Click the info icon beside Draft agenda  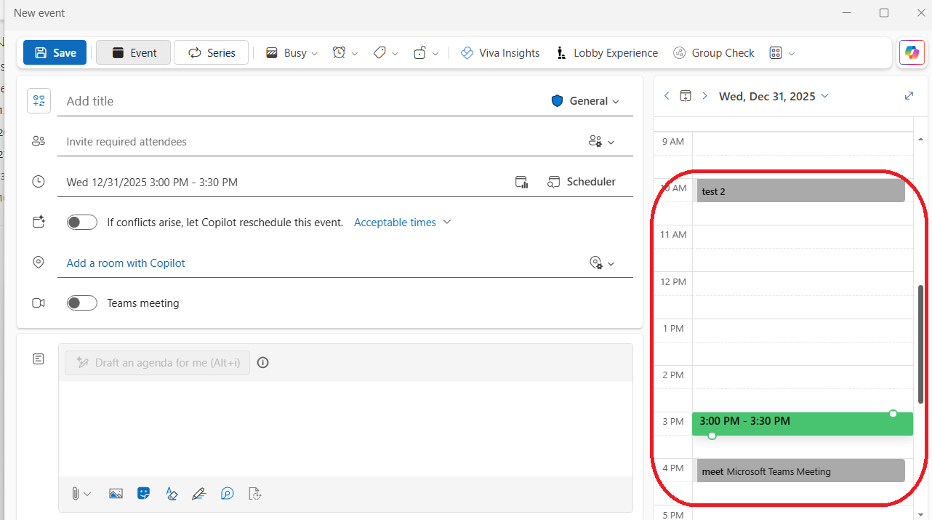263,363
